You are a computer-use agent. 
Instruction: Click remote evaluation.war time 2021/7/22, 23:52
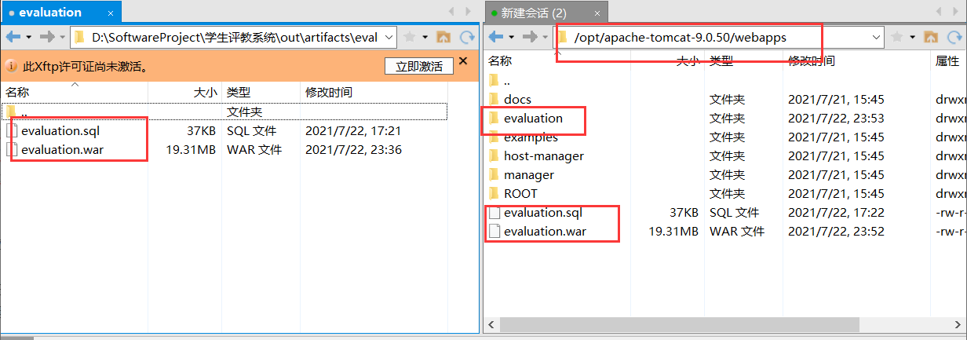coord(836,231)
